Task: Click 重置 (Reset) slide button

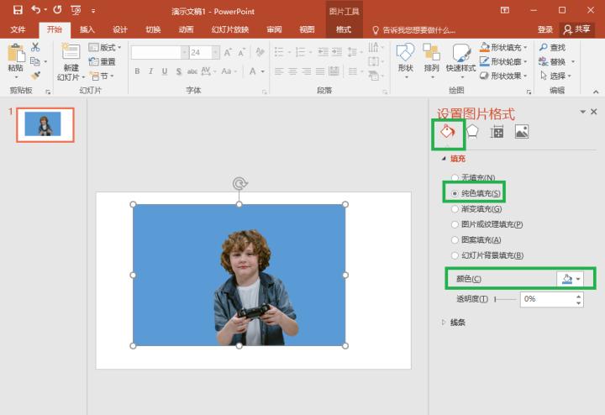Action: coord(103,61)
